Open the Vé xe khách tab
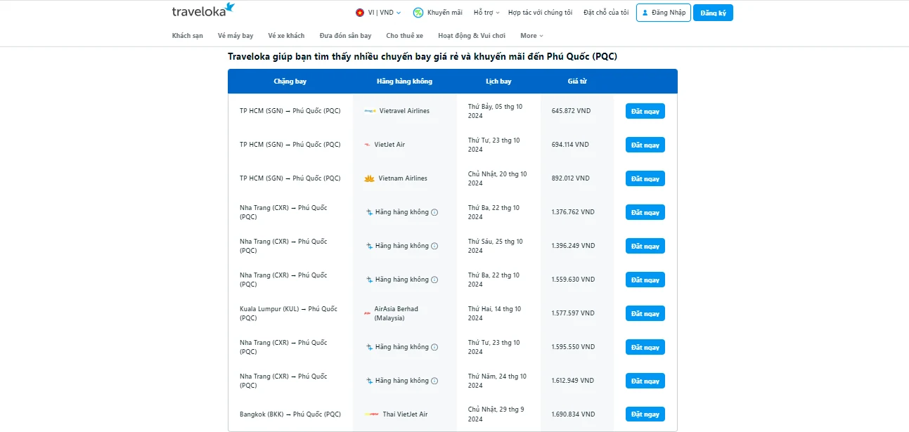909x432 pixels. point(286,36)
